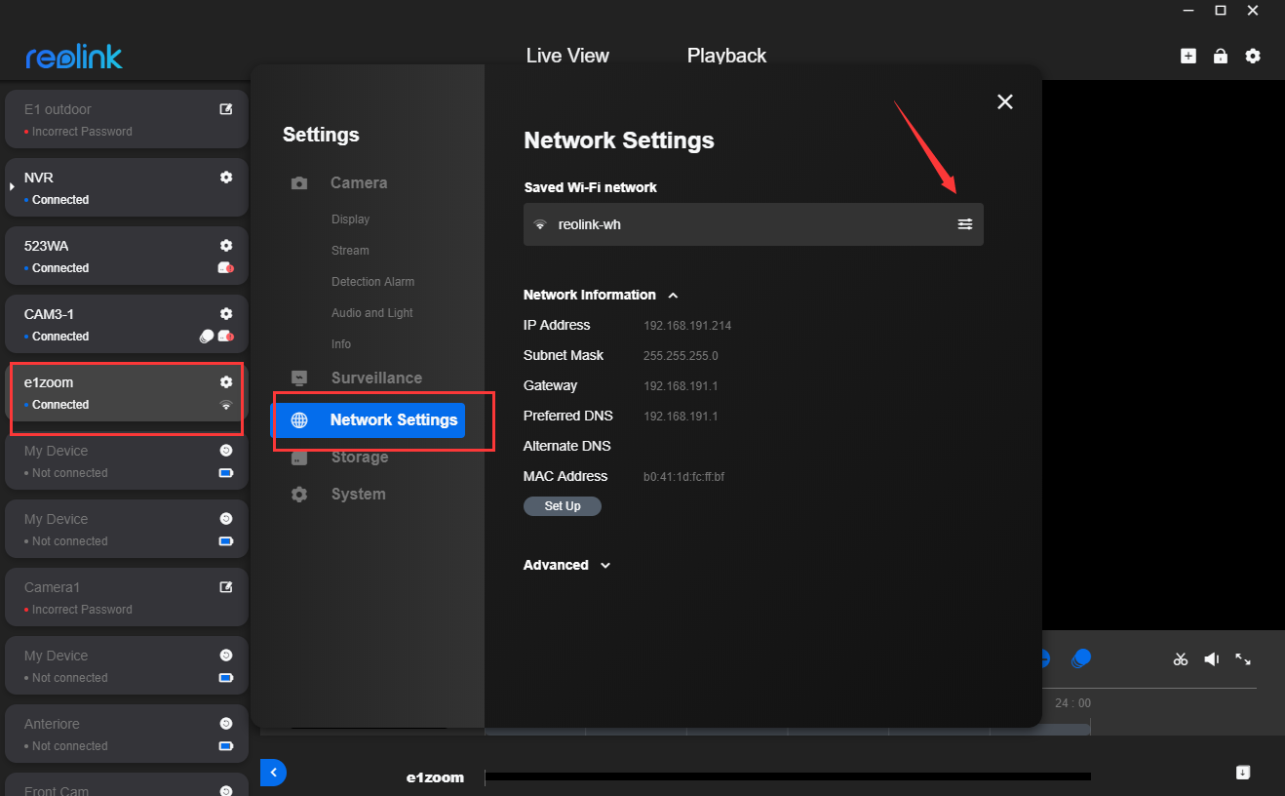The image size is (1285, 796).
Task: Open Storage settings category
Action: click(x=360, y=457)
